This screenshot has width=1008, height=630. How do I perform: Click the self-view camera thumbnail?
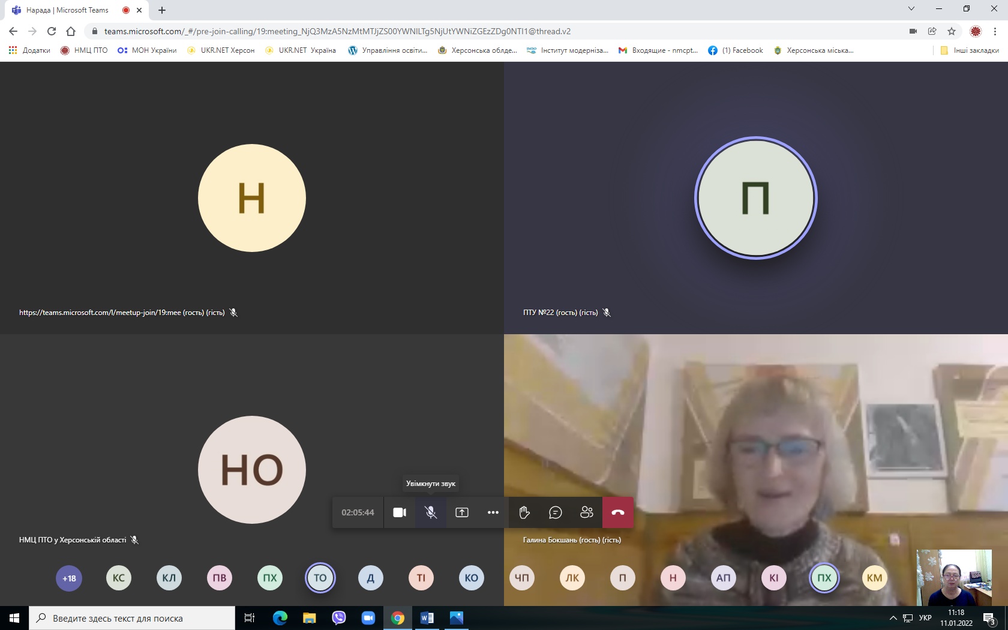(x=954, y=577)
